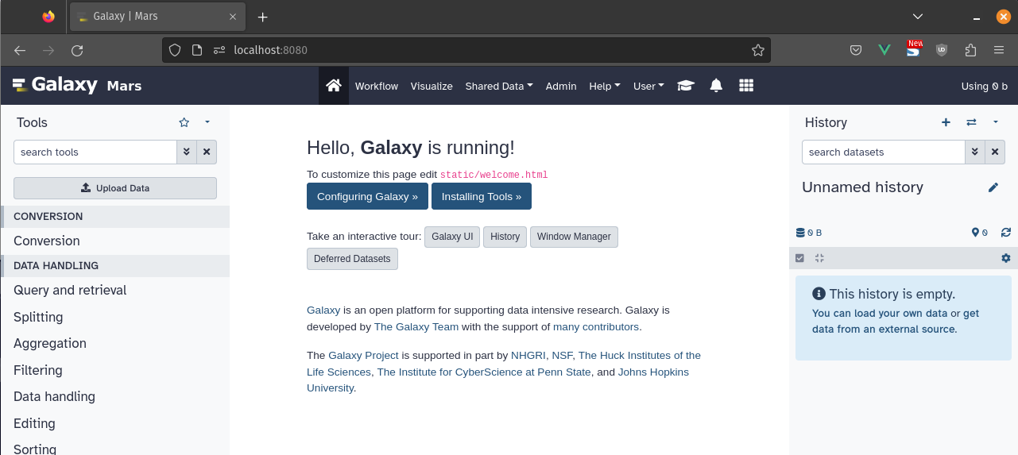Bookmark this page with star icon
Screen dimensions: 1018x455
click(x=758, y=50)
